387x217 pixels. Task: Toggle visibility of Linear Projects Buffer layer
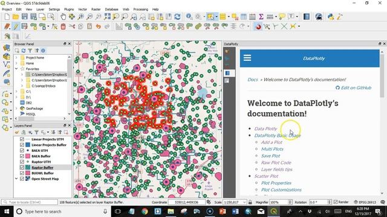tap(22, 145)
